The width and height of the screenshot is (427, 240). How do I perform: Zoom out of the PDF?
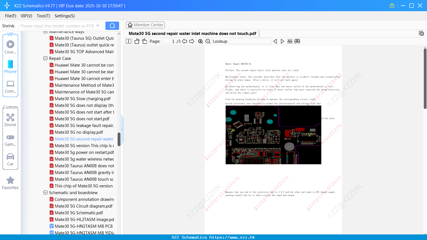pos(208,41)
